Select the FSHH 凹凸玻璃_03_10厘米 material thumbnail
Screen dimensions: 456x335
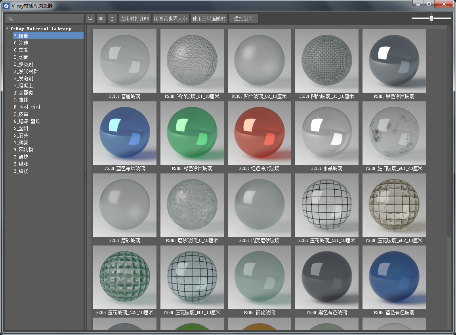[326, 61]
